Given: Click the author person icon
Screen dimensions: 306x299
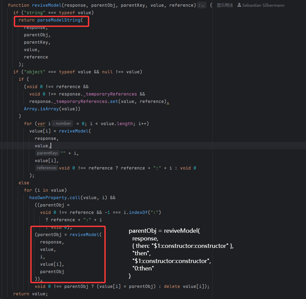Looking at the screenshot, I should point(239,5).
